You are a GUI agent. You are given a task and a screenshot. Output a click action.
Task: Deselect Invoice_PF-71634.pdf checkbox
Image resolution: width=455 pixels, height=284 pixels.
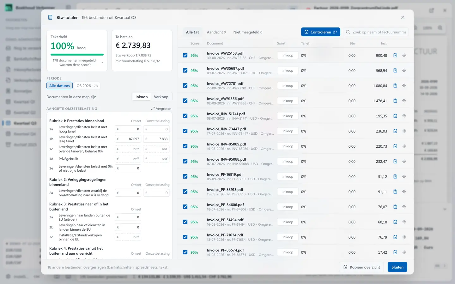pyautogui.click(x=185, y=237)
